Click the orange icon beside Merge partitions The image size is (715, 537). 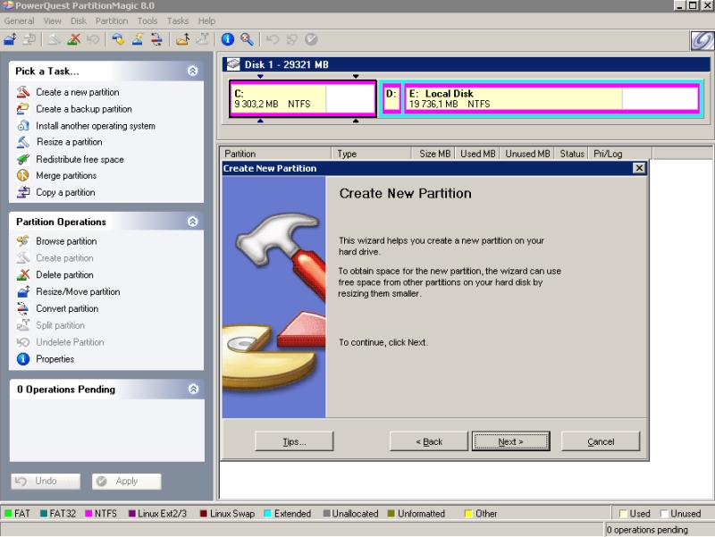pyautogui.click(x=23, y=175)
